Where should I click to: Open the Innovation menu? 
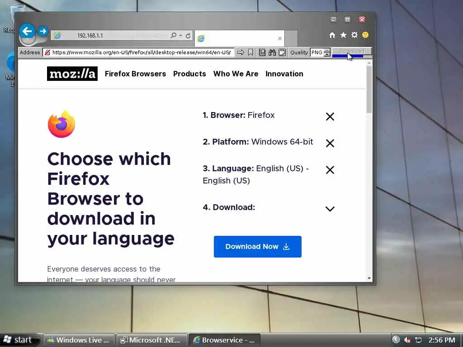coord(284,74)
